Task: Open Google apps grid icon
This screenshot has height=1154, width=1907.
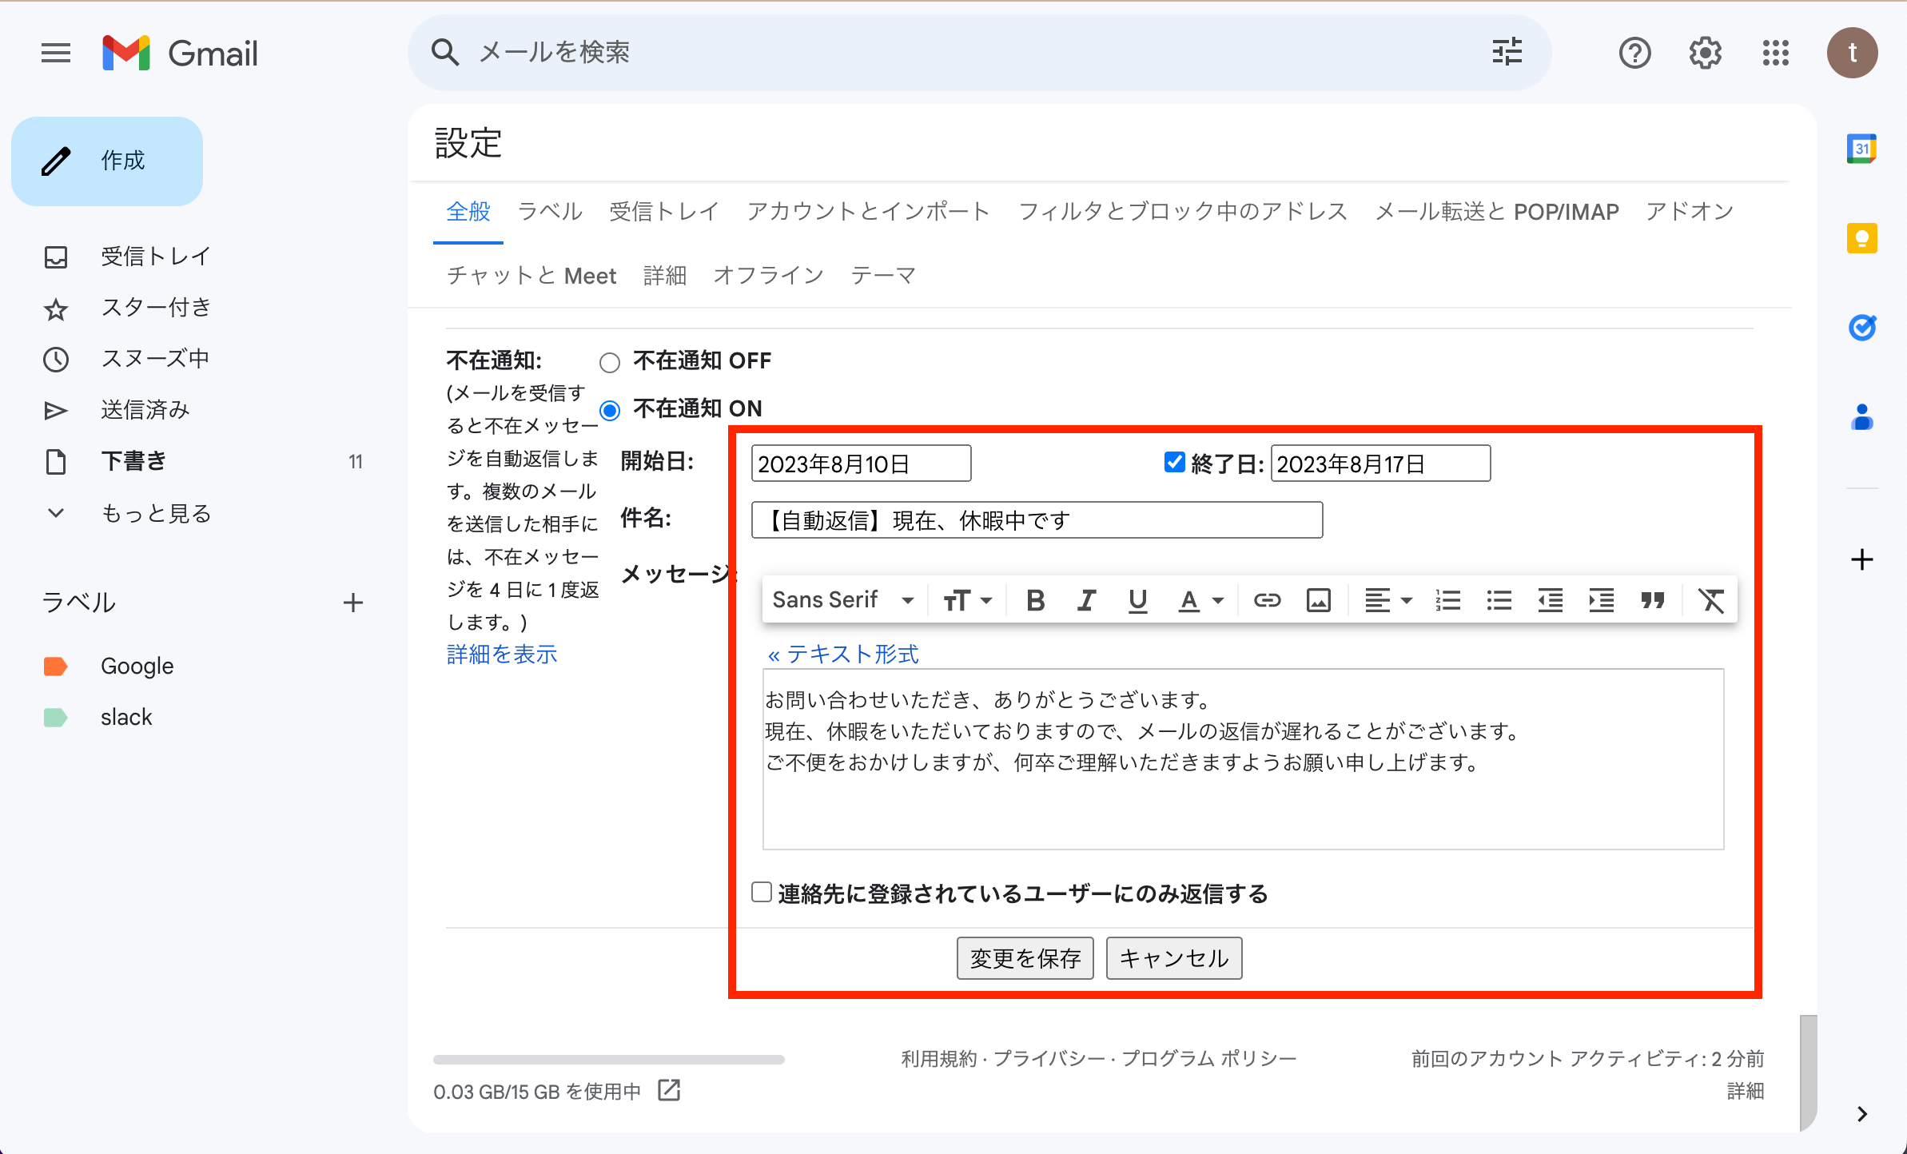Action: click(x=1775, y=53)
